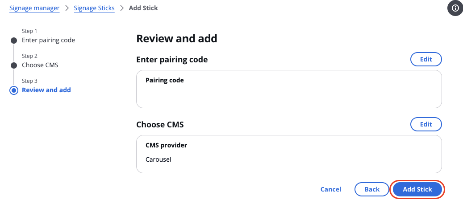
Task: Go to Signage Sticks breadcrumb
Action: click(x=94, y=8)
